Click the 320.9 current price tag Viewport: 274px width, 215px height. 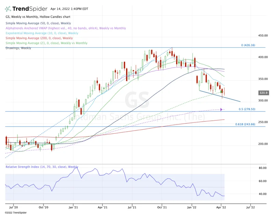click(263, 93)
